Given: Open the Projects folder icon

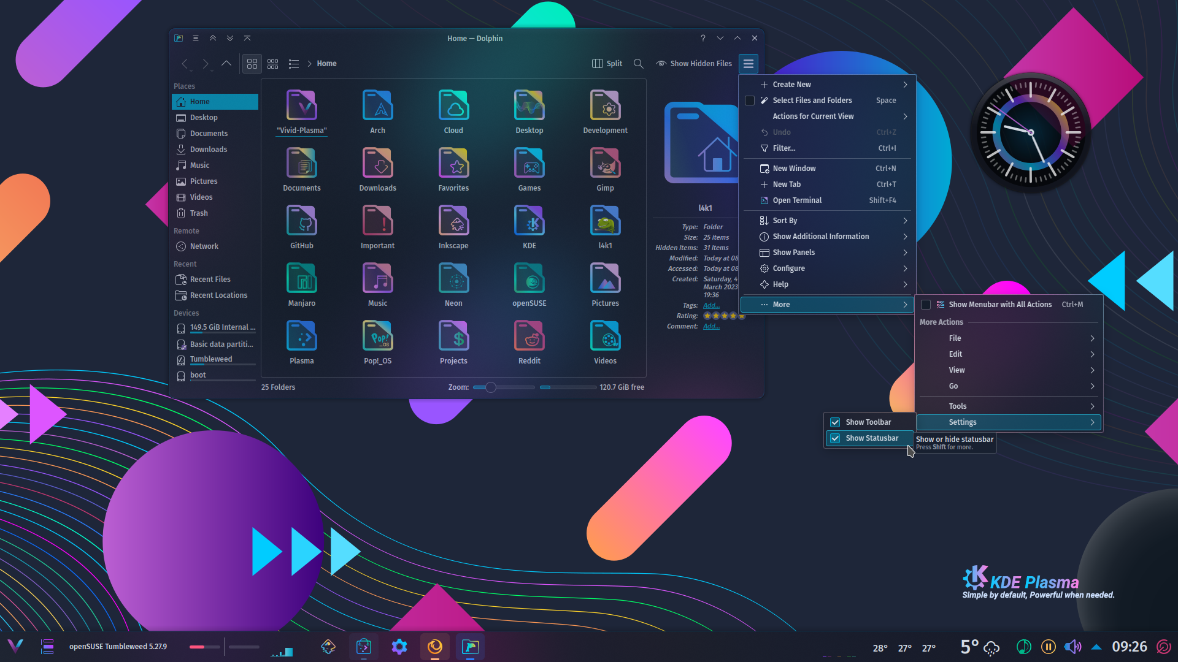Looking at the screenshot, I should pos(453,336).
